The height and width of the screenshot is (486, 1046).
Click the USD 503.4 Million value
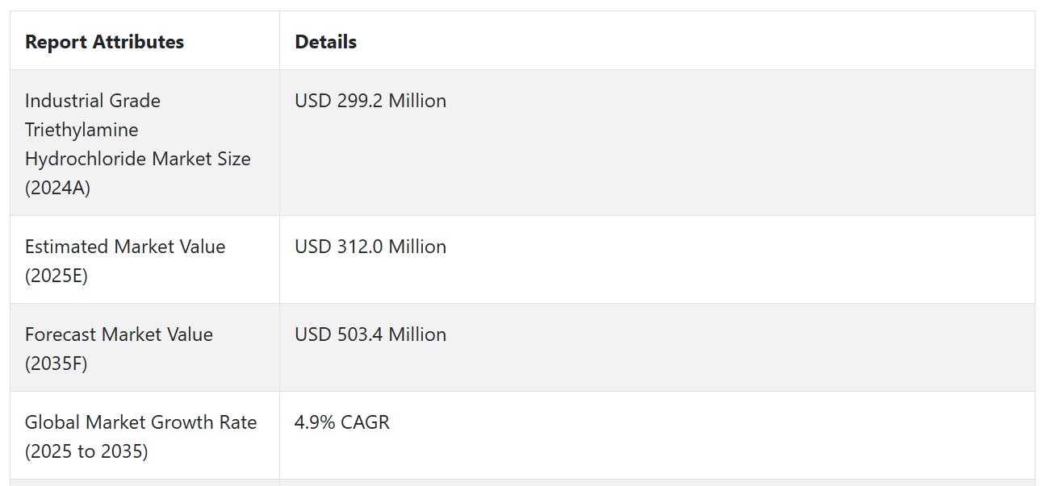(x=370, y=334)
